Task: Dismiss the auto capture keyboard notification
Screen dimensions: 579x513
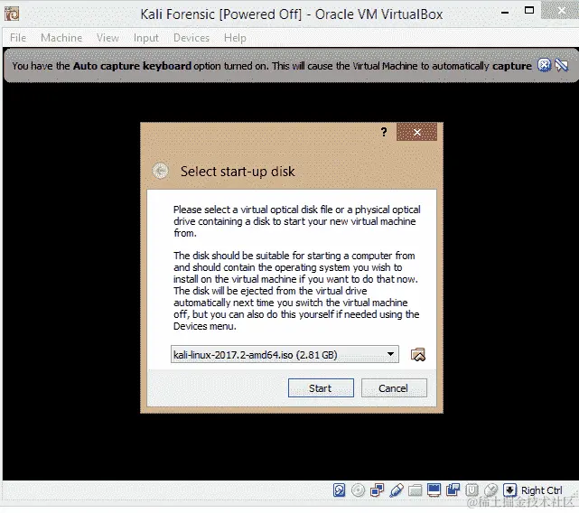Action: click(x=544, y=65)
